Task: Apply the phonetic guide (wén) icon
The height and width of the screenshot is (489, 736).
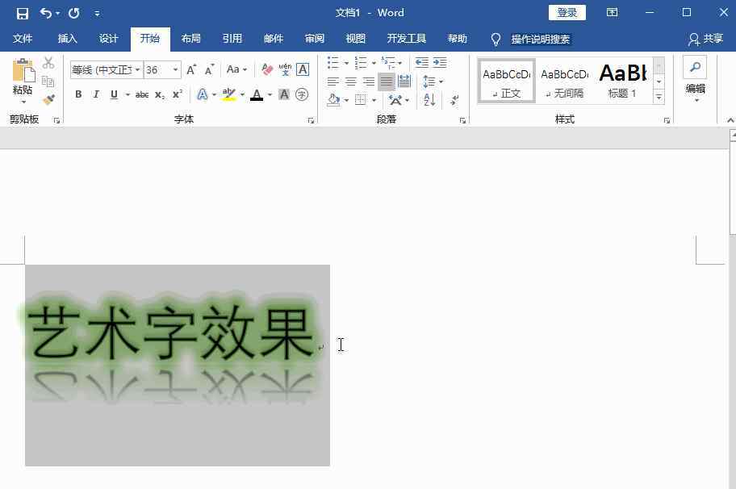Action: [285, 69]
